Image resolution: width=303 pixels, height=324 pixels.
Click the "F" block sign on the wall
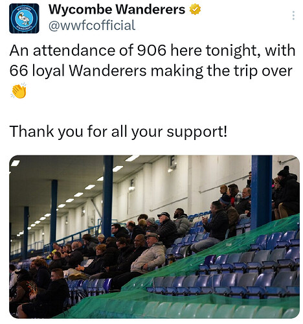click(x=172, y=162)
